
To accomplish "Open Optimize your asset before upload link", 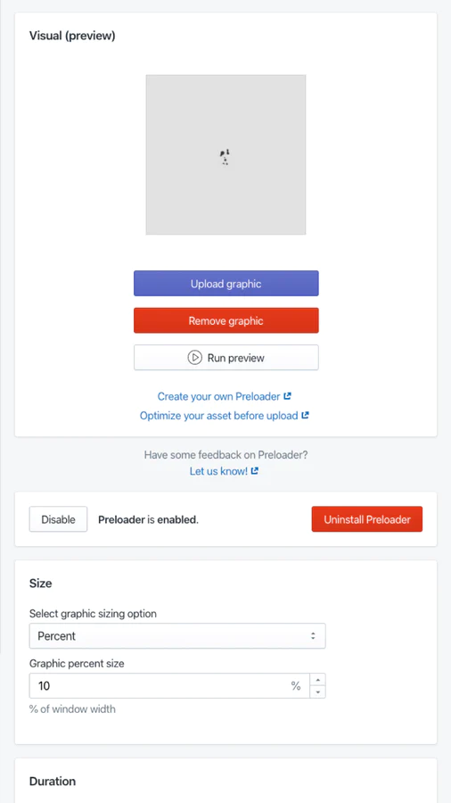I will point(219,416).
